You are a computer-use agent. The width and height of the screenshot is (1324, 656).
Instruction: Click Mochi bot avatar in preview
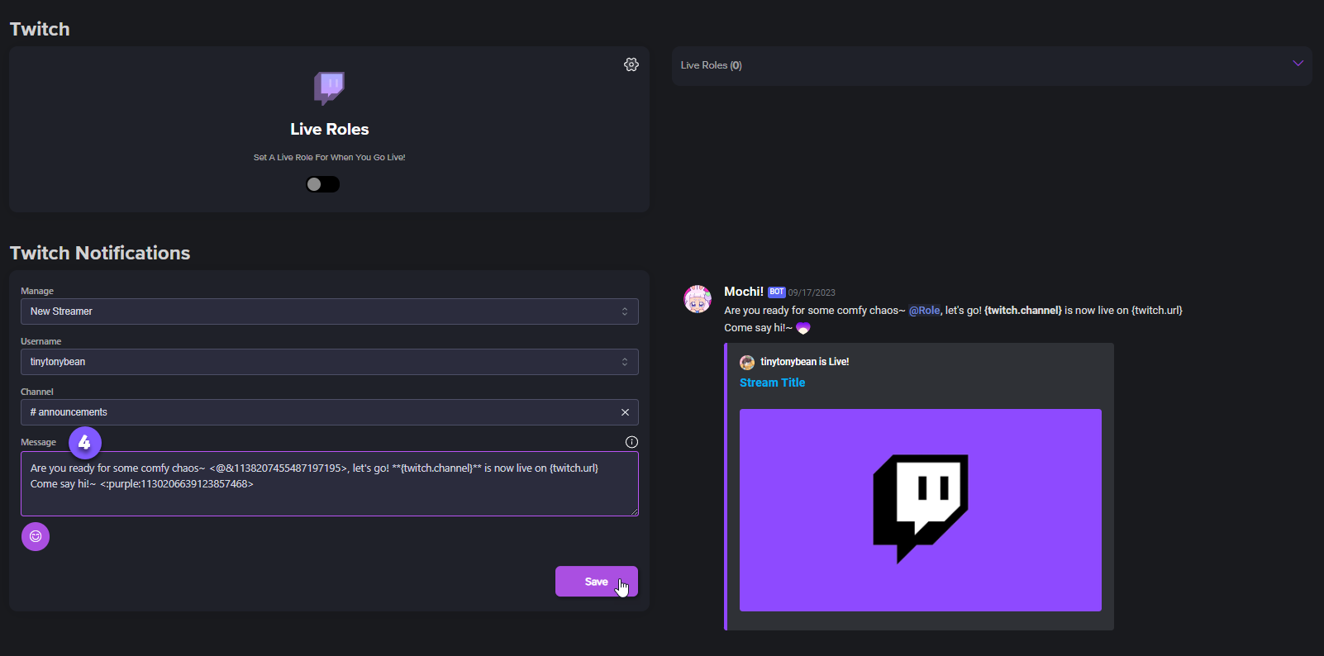point(698,299)
